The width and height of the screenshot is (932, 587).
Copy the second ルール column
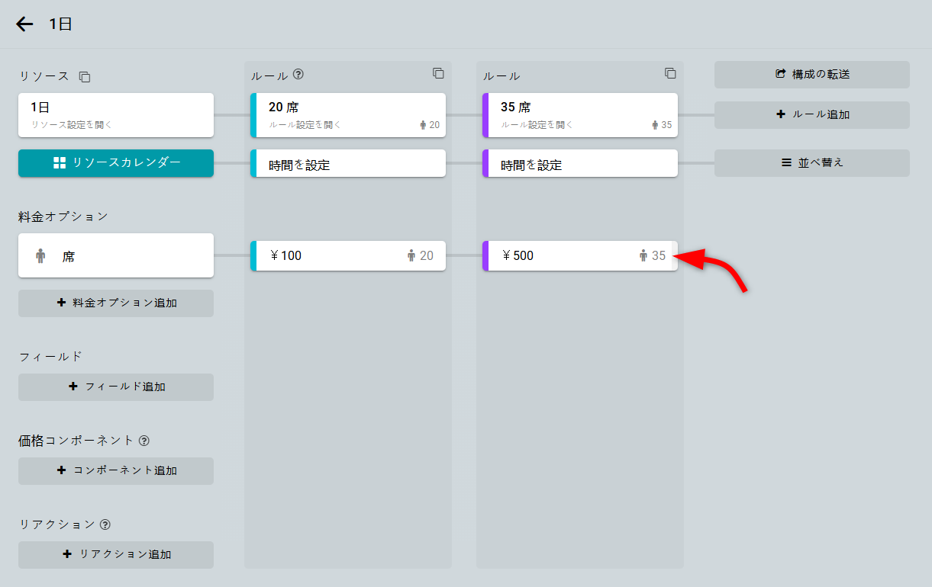(x=670, y=73)
